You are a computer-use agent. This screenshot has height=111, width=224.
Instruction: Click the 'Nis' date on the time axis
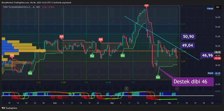pyautogui.click(x=169, y=103)
